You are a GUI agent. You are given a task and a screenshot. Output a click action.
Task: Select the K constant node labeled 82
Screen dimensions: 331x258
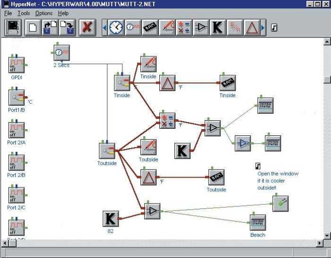[x=110, y=219]
